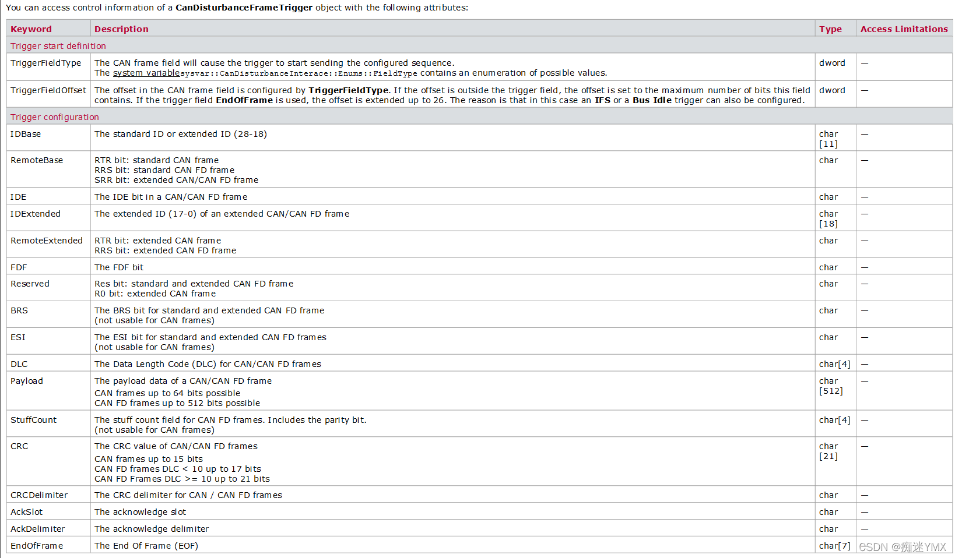Click 'The CRC delimiter for CAN / CAN FD frames'
The image size is (955, 558).
click(x=188, y=495)
